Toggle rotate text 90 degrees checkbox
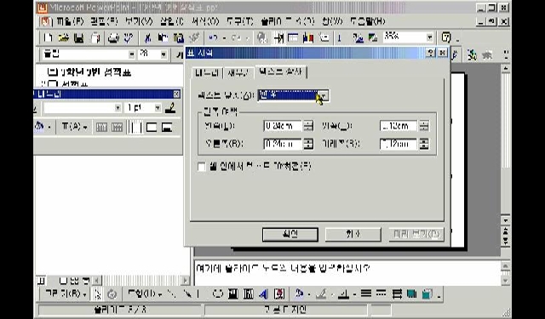The image size is (545, 319). [202, 167]
